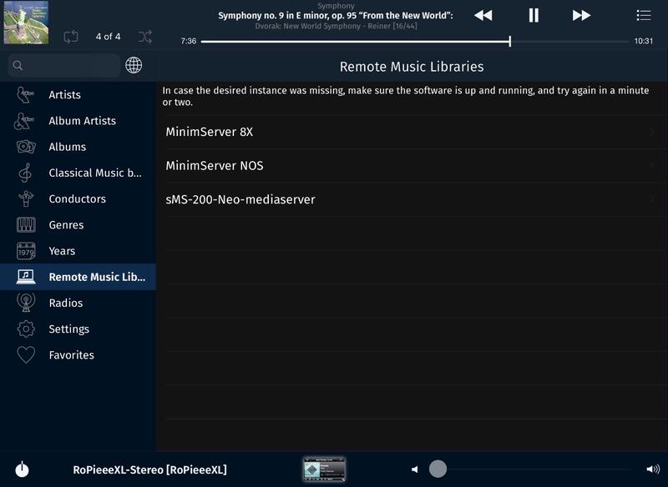Expand sMS-200-Neo-mediaserver entry
Image resolution: width=668 pixels, height=487 pixels.
point(651,199)
